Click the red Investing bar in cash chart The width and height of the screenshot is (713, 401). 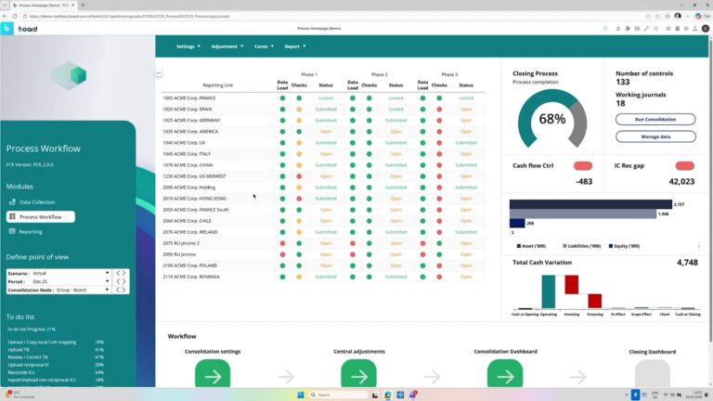click(x=572, y=285)
